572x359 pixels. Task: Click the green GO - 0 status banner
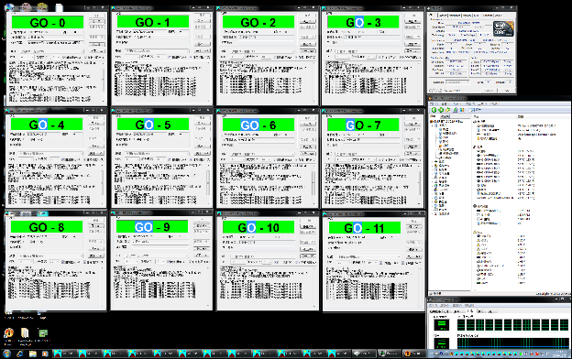pyautogui.click(x=48, y=23)
